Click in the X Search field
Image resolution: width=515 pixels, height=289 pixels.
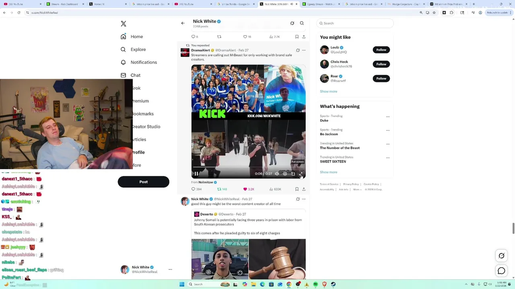(355, 23)
